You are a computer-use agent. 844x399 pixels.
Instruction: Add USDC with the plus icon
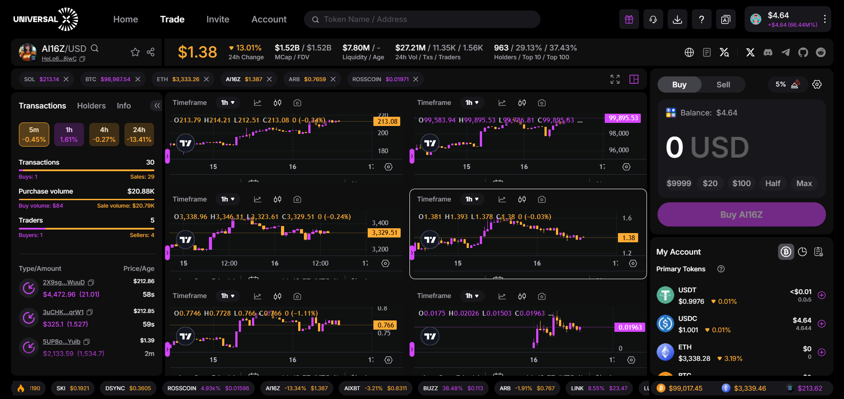tap(821, 324)
